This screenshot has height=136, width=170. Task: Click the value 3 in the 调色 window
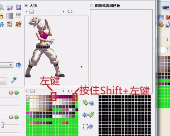click(x=167, y=39)
